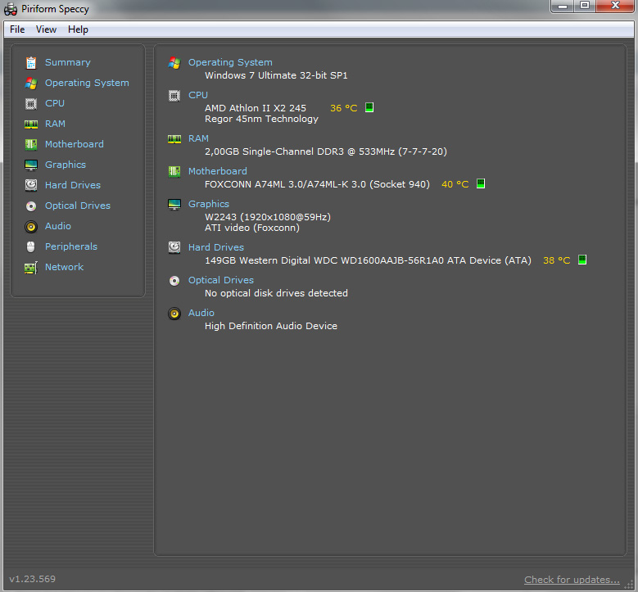Click the Graphics monitor icon in summary panel
638x592 pixels.
click(x=174, y=204)
